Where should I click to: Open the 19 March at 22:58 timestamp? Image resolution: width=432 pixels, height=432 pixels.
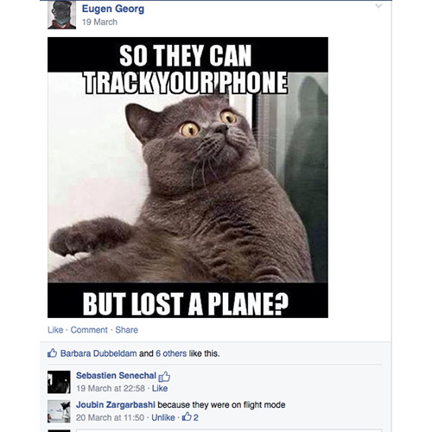pos(111,389)
